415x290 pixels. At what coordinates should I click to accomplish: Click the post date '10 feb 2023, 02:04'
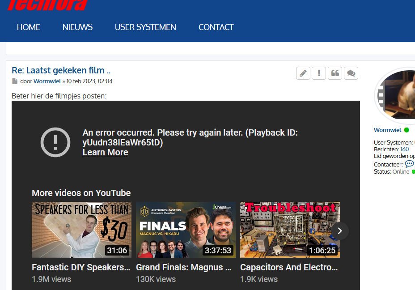(x=89, y=81)
